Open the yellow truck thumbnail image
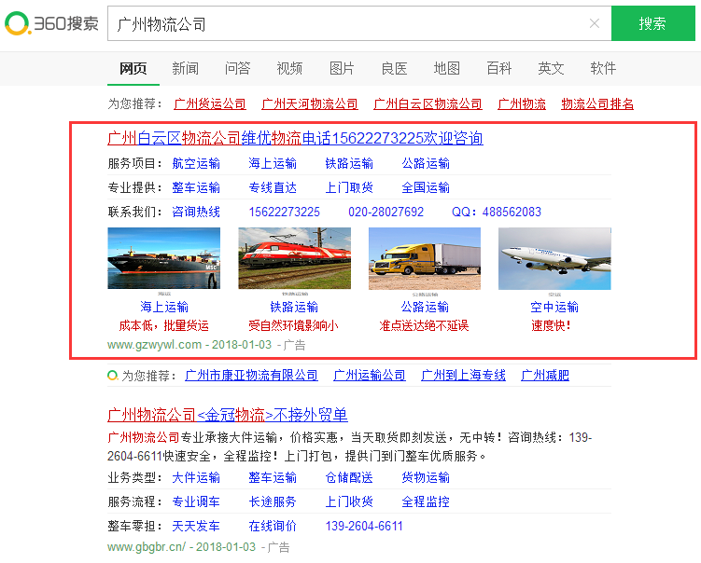Image resolution: width=701 pixels, height=563 pixels. 425,258
